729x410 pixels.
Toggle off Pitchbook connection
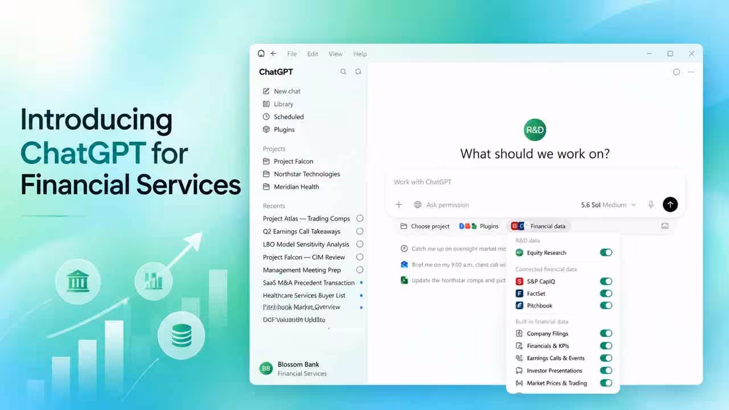[606, 306]
